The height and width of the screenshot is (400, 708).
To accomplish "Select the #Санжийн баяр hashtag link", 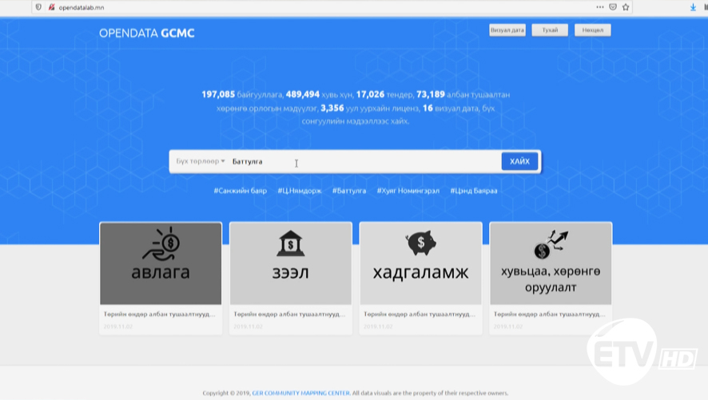I will tap(240, 191).
